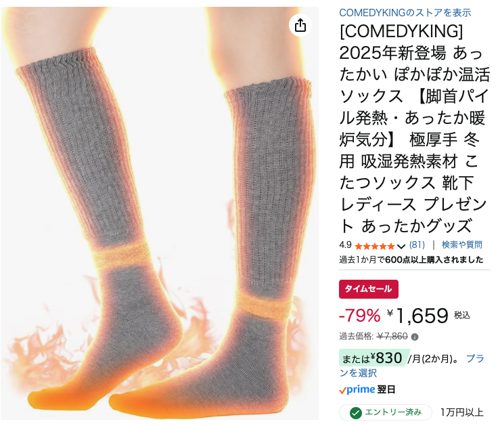The height and width of the screenshot is (426, 498).
Task: Click the プランを選択 installment link
Action: [411, 366]
